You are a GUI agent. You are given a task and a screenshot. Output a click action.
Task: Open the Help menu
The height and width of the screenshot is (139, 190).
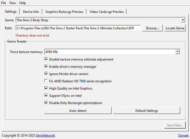22,3
